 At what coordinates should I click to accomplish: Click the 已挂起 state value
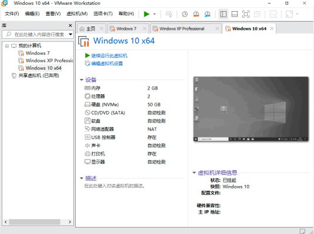229,180
